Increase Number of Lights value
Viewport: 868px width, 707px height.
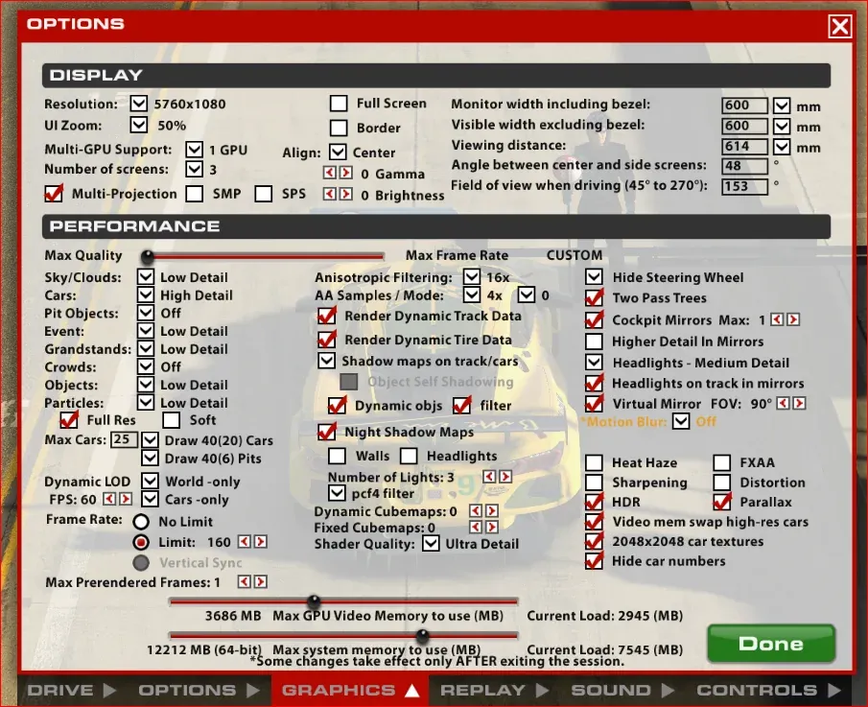point(505,477)
